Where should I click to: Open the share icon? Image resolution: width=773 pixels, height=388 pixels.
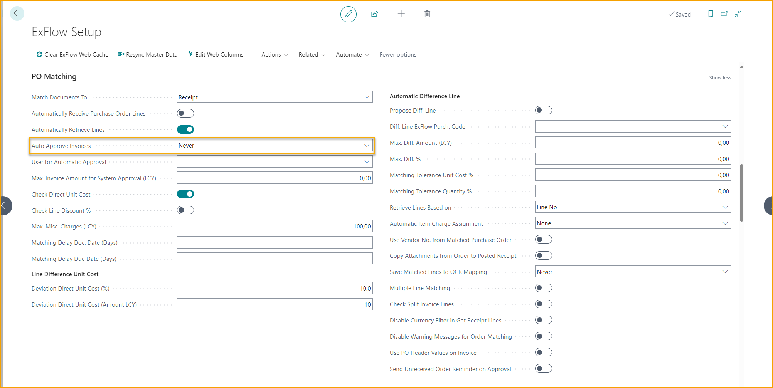point(374,14)
